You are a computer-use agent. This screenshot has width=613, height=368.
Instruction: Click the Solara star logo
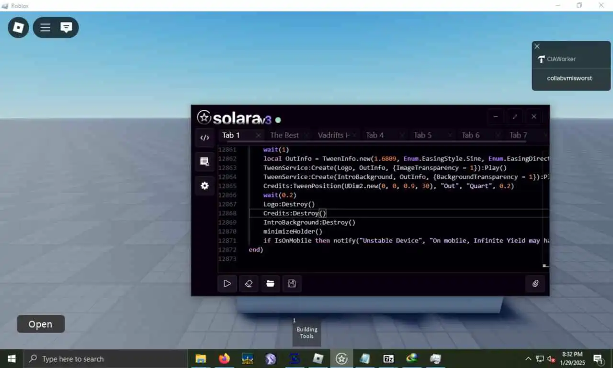(x=204, y=117)
